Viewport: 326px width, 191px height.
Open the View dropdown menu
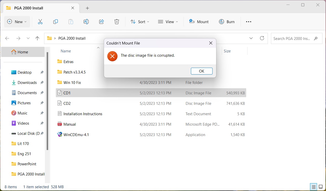[x=168, y=22]
